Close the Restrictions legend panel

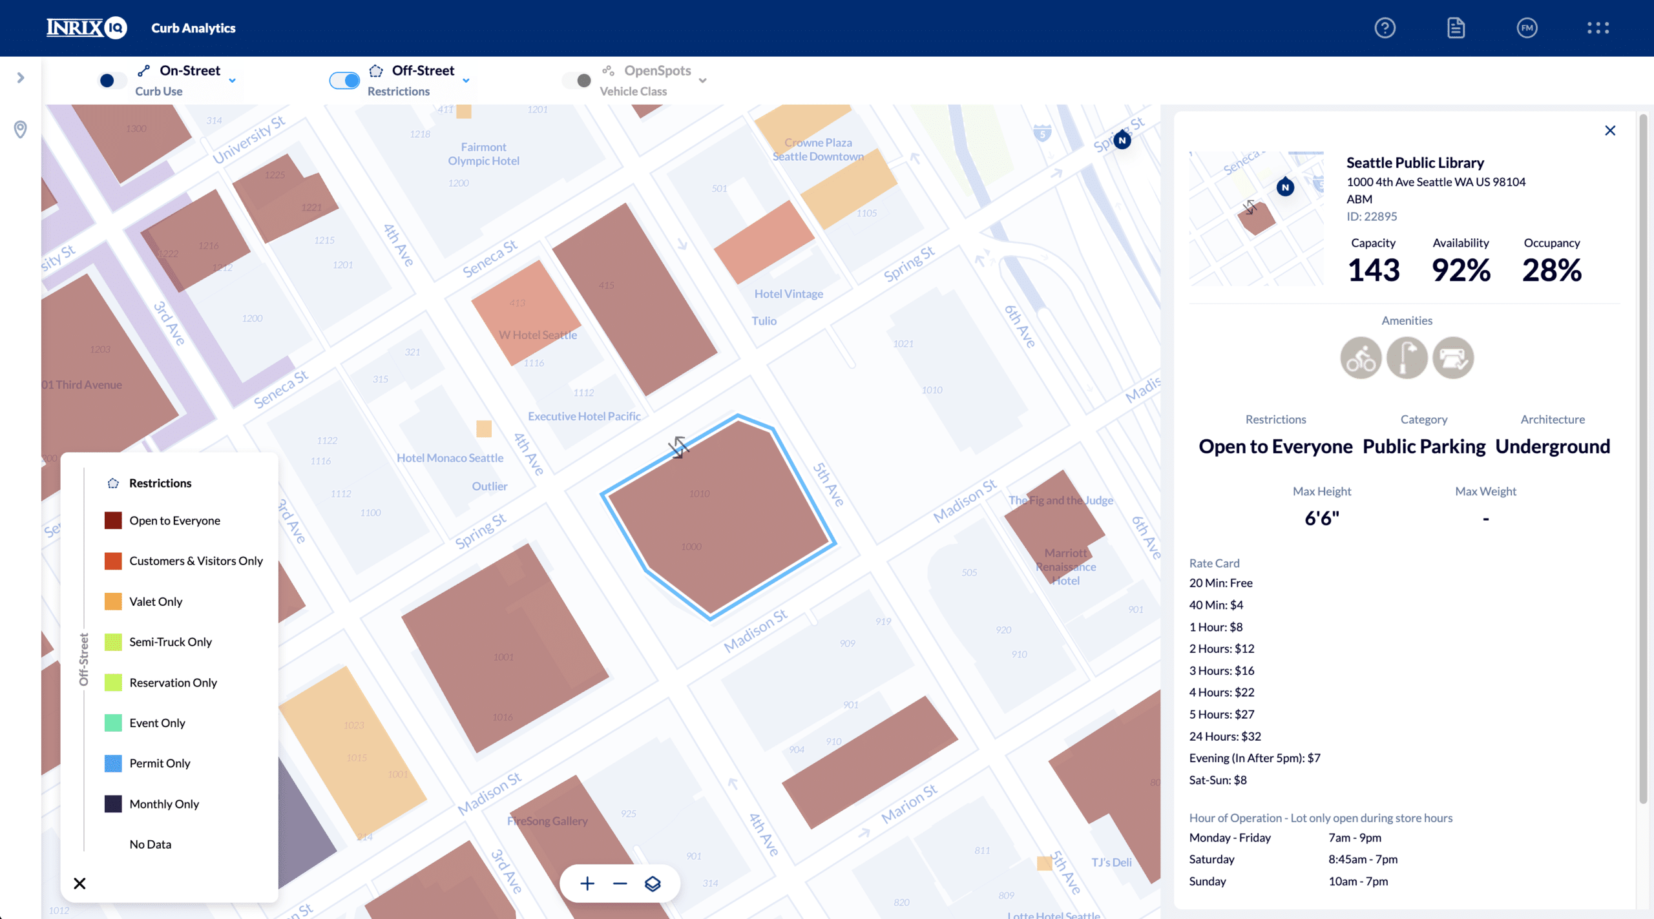coord(79,883)
